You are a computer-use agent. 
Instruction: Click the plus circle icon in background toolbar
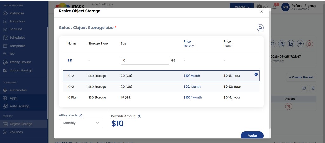(300, 44)
